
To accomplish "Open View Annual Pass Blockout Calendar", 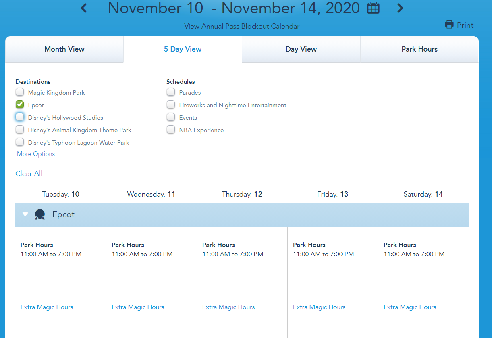I will coord(242,26).
